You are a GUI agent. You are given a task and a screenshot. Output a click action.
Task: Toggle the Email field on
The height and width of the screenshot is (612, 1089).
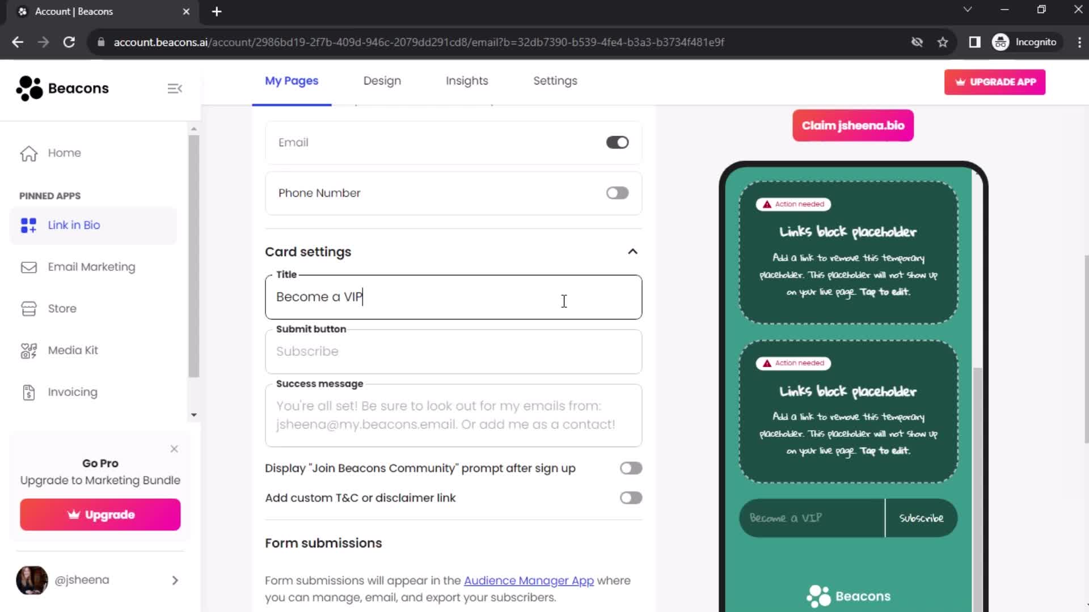pos(618,142)
